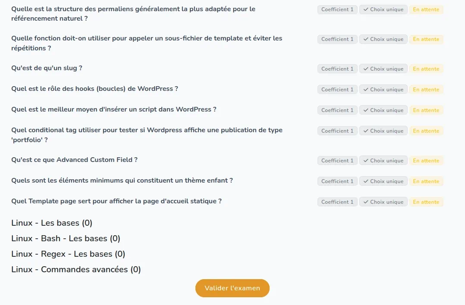Click En attente badge on the permaliens question

pos(426,9)
